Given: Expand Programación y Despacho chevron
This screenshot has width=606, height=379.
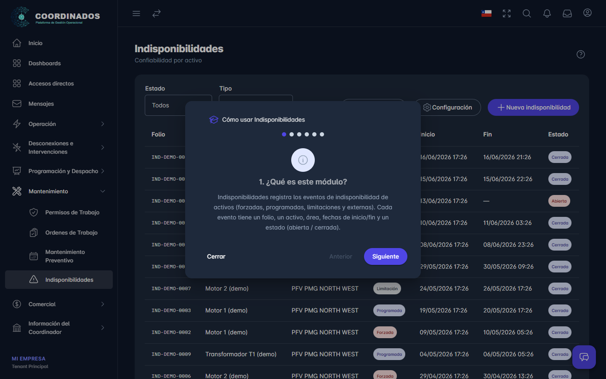Looking at the screenshot, I should point(103,171).
